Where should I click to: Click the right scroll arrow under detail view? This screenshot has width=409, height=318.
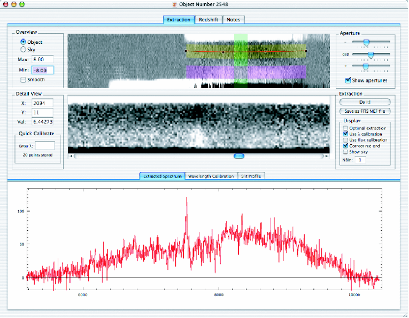327,156
